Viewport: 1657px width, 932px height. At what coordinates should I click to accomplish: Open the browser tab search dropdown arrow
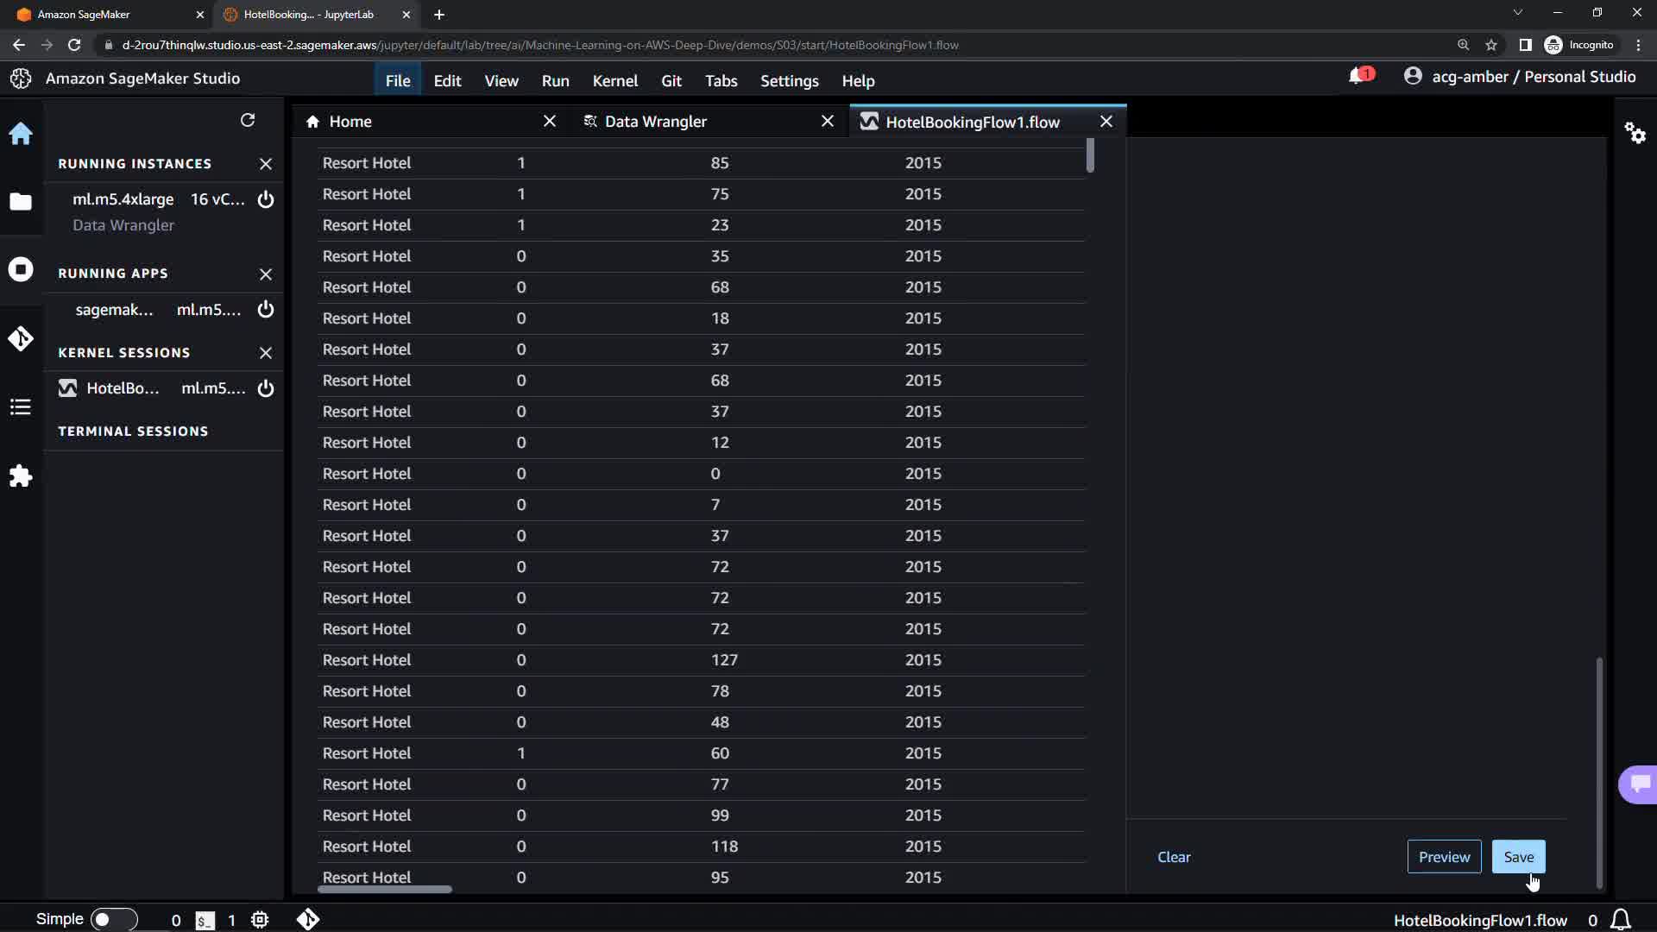(x=1517, y=13)
